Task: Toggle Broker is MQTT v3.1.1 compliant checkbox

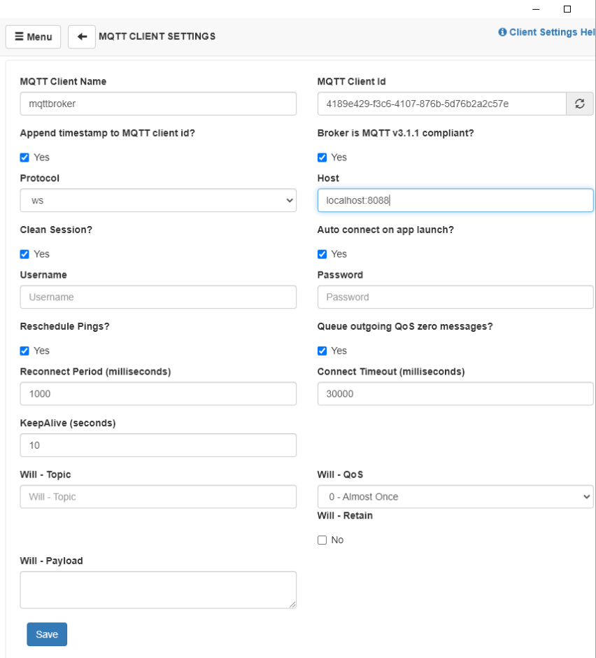Action: [322, 157]
